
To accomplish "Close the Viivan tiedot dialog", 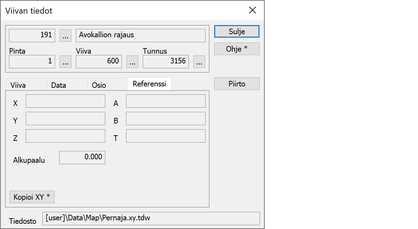I will pos(253,10).
